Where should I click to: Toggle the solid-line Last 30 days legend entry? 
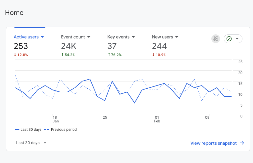(x=28, y=130)
